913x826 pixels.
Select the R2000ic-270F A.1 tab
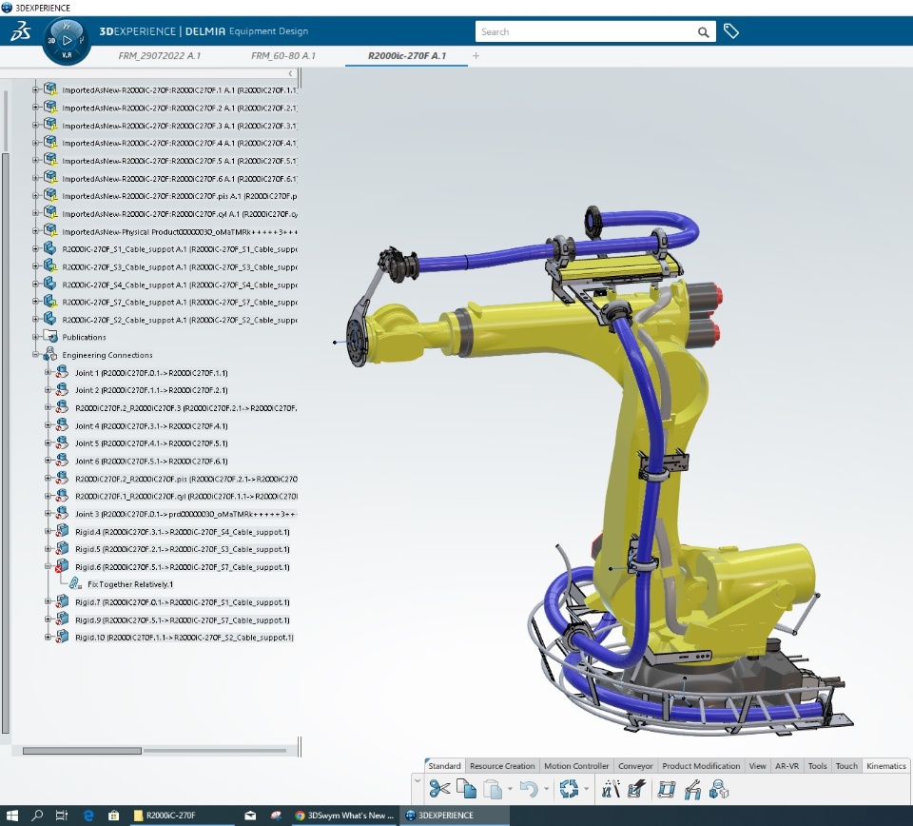pos(406,56)
